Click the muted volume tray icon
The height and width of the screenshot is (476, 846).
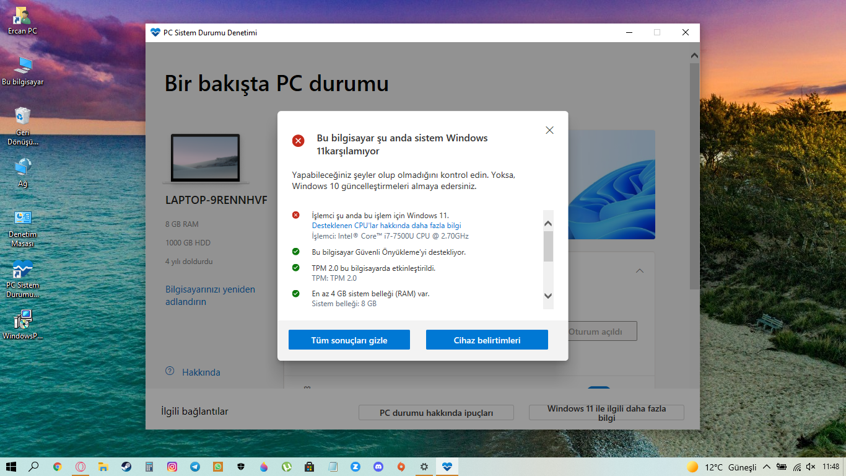click(x=811, y=467)
